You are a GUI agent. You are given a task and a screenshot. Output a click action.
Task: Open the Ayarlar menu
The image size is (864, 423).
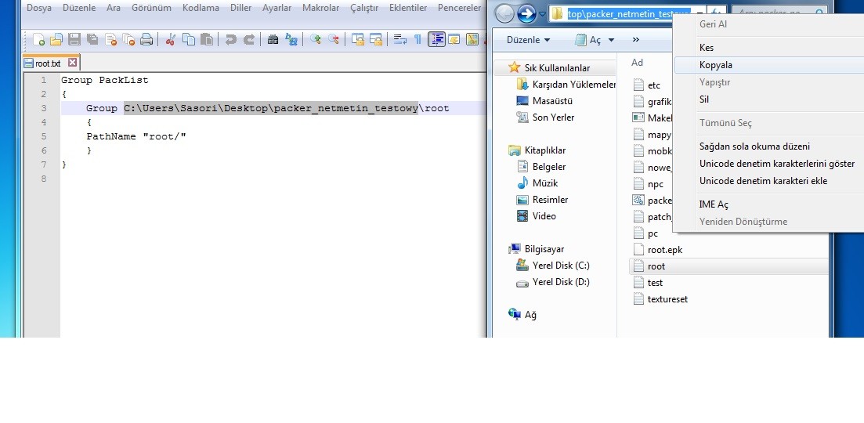(277, 8)
